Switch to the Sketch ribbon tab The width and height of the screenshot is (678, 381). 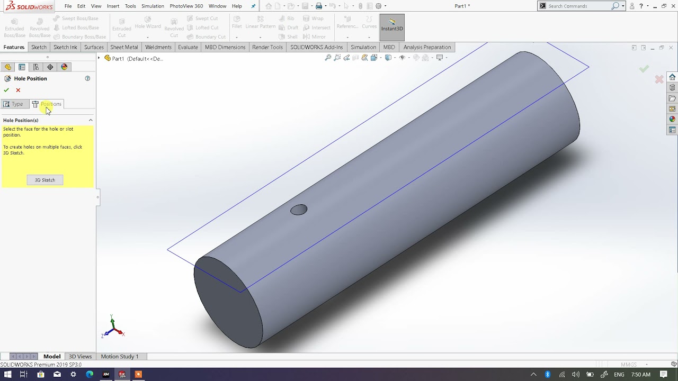tap(39, 47)
